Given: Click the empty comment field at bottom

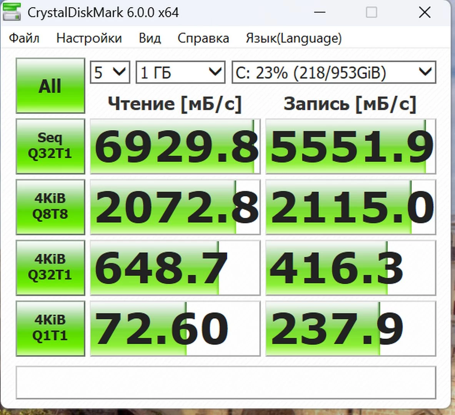Looking at the screenshot, I should 226,382.
